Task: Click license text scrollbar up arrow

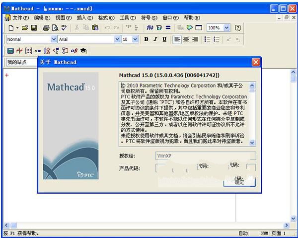Action: tap(252, 85)
